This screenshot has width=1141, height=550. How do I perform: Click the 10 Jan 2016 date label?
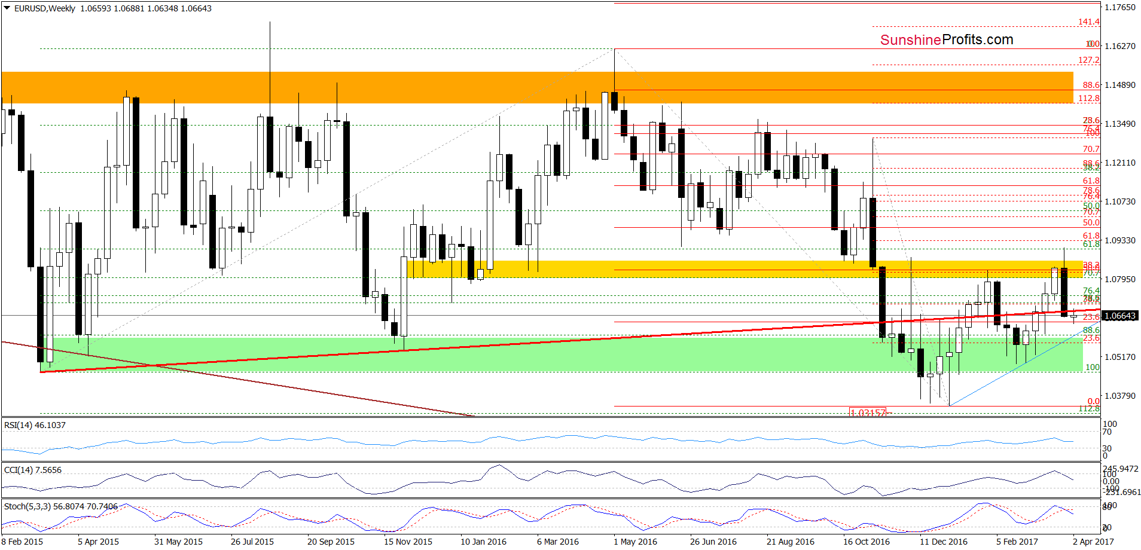[x=483, y=542]
